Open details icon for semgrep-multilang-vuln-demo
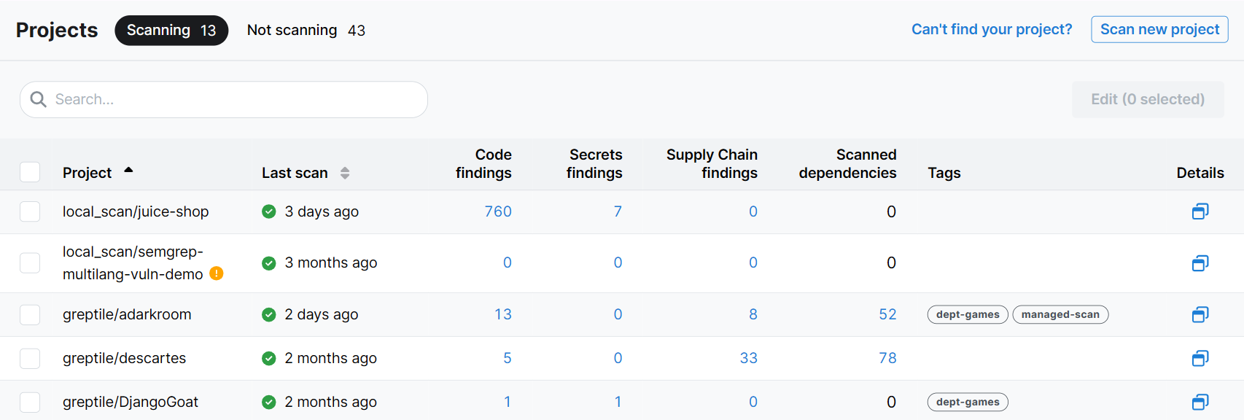 (1200, 263)
